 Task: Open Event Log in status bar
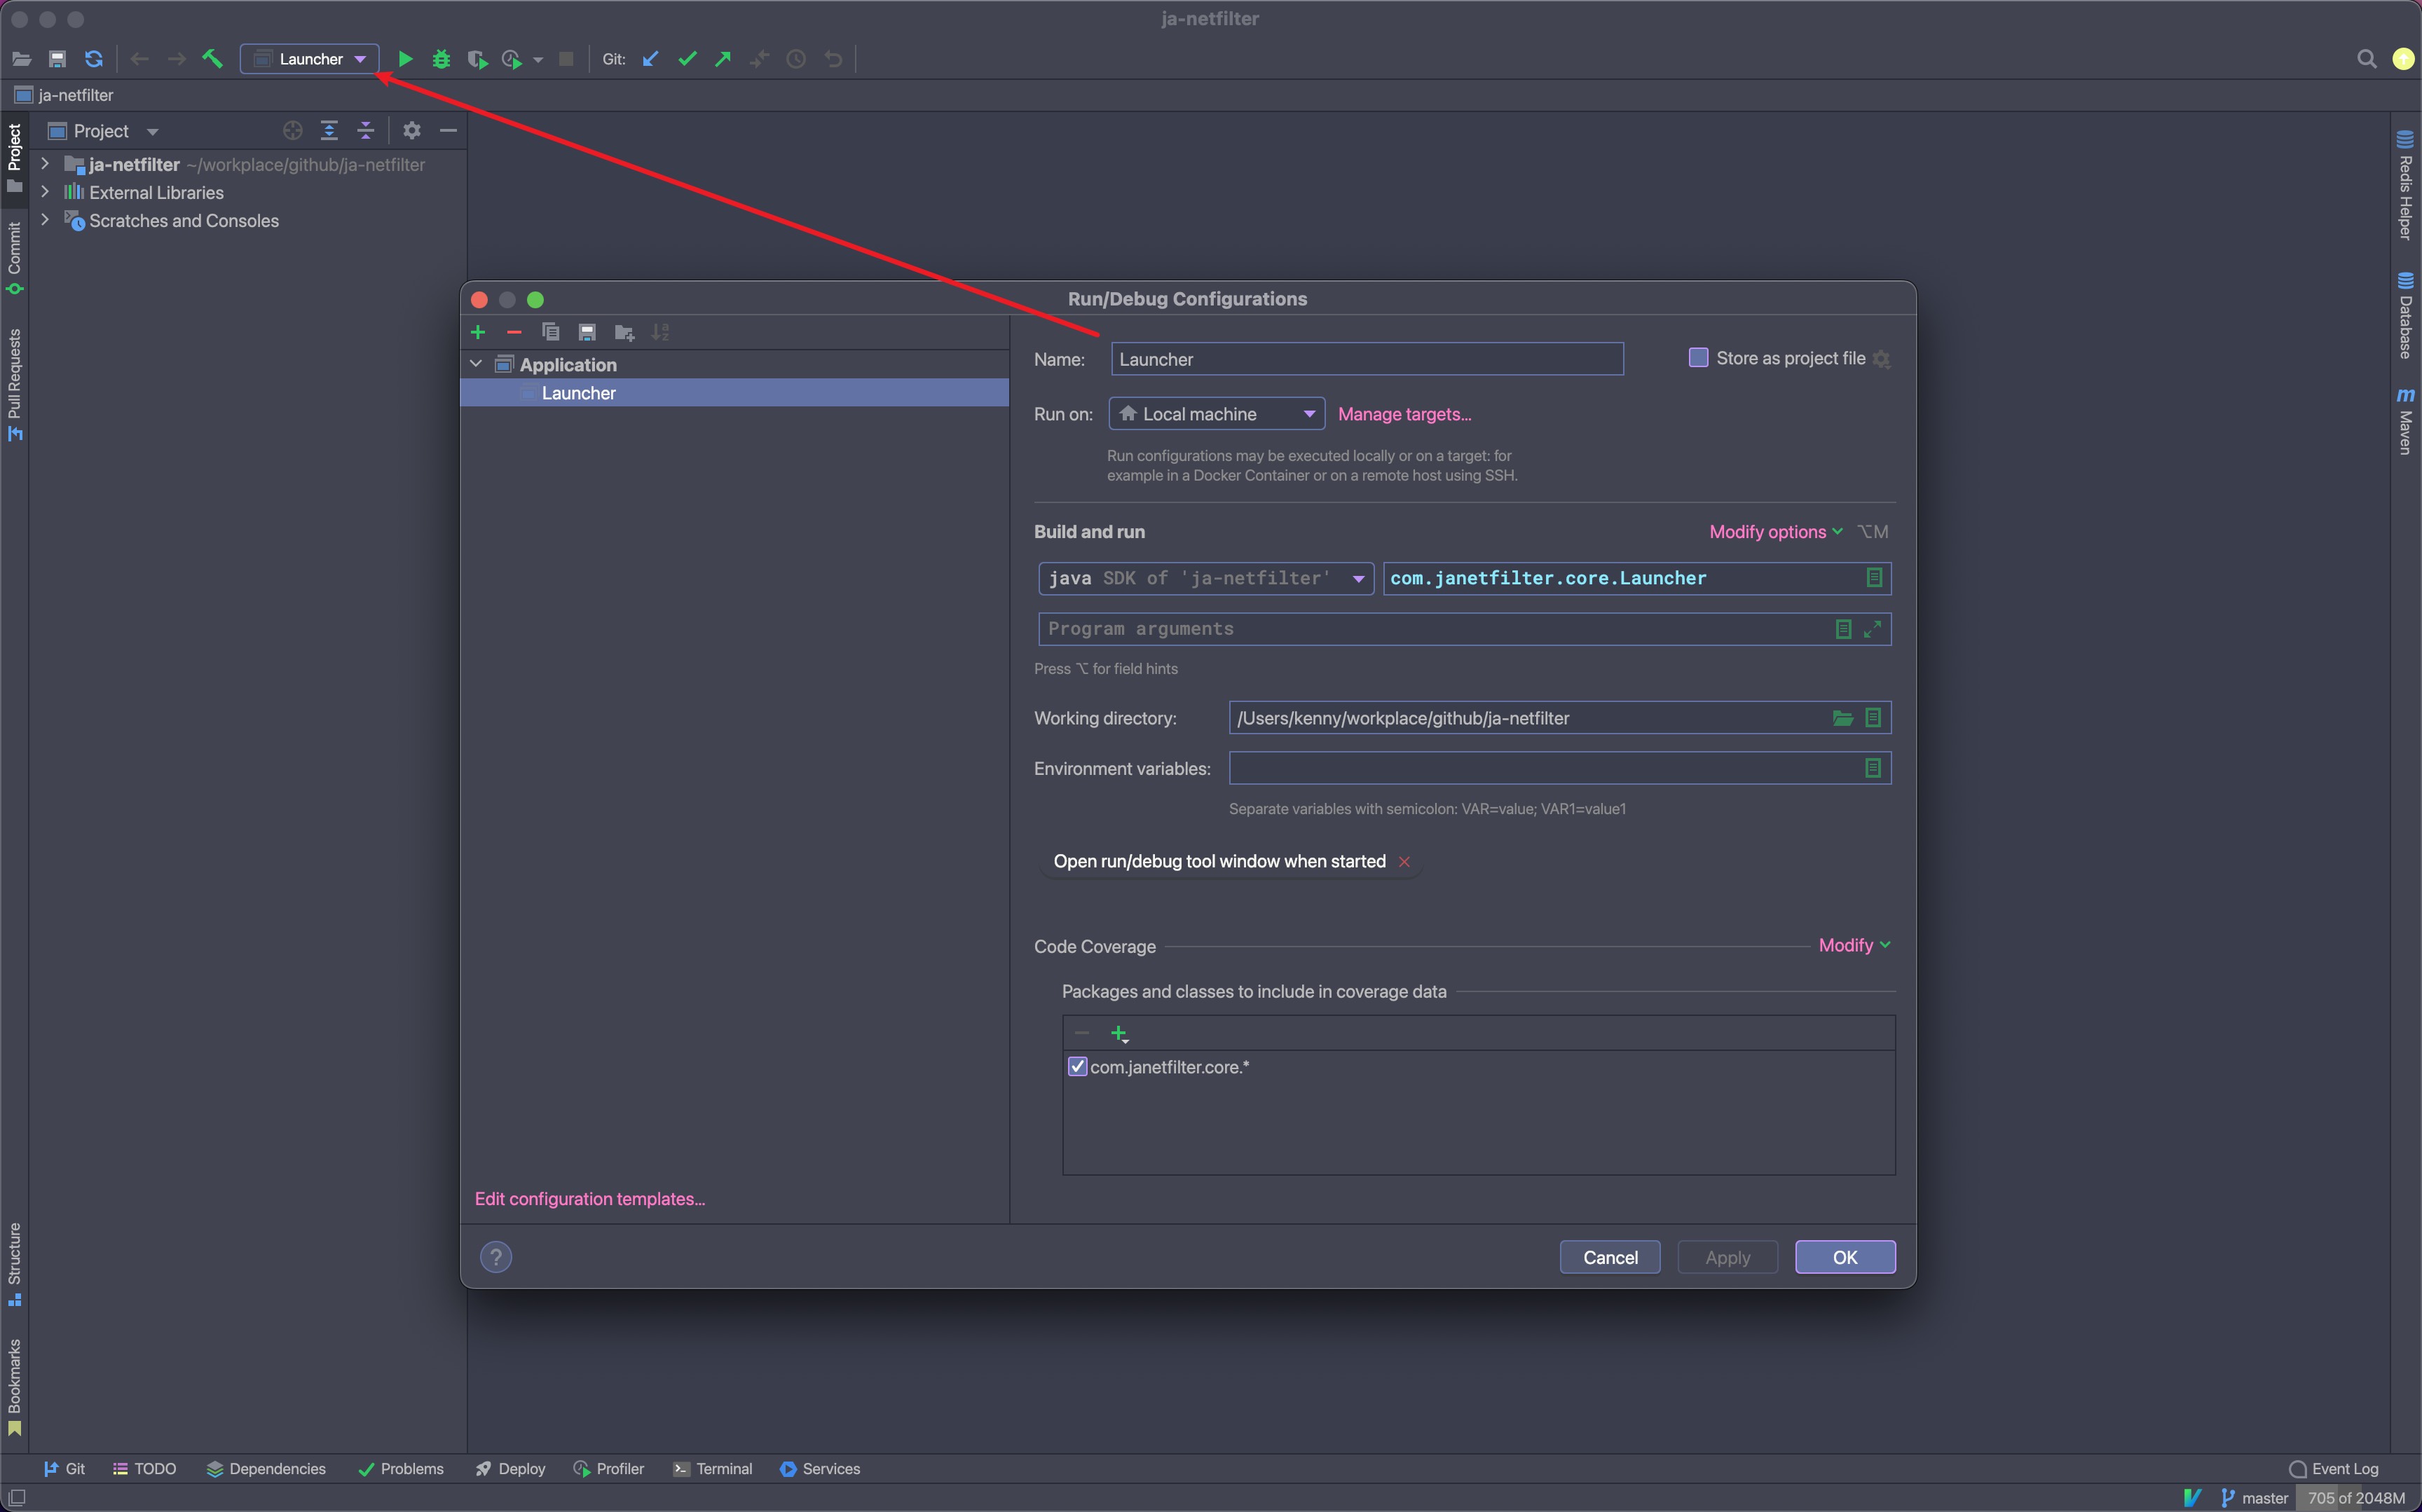click(x=2334, y=1468)
